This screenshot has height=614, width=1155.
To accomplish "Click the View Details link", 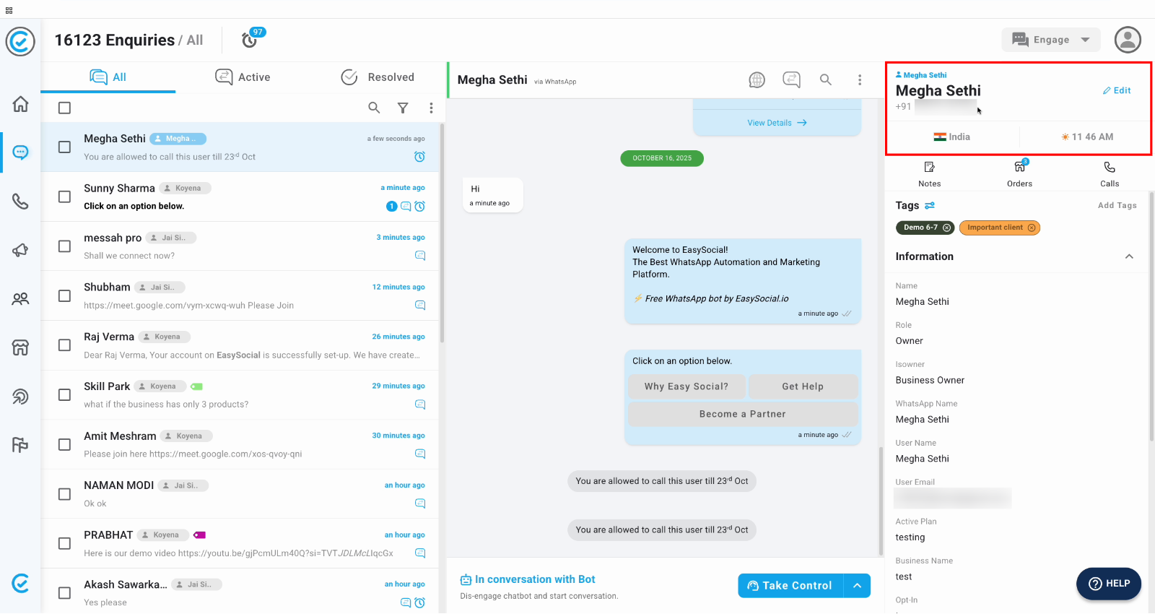I will [x=777, y=123].
